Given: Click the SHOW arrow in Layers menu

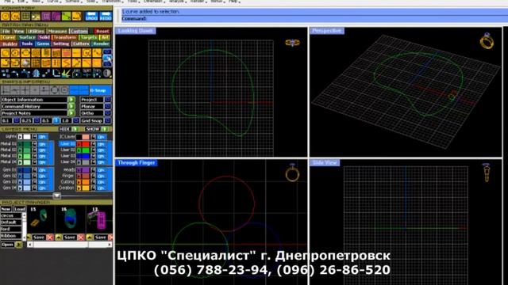Looking at the screenshot, I should point(105,129).
